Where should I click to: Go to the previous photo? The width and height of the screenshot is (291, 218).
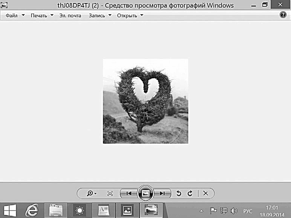point(129,193)
